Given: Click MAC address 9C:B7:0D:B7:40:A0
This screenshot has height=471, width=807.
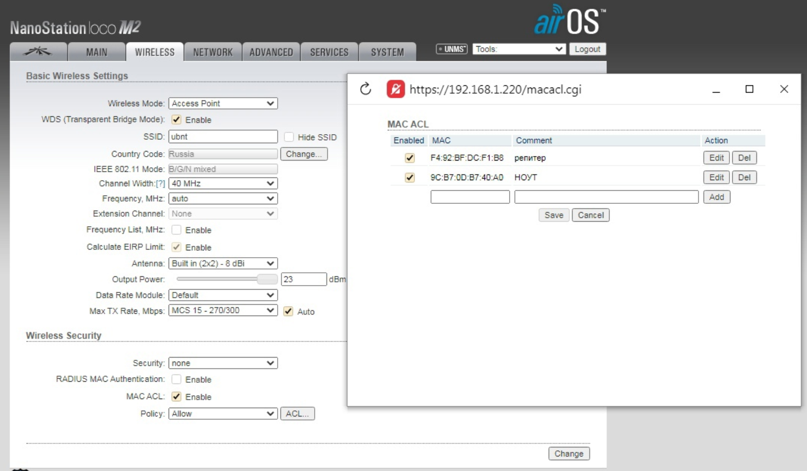Looking at the screenshot, I should 467,178.
